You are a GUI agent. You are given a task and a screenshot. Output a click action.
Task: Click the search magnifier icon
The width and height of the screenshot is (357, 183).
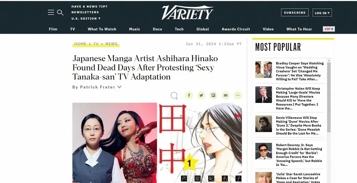(60, 12)
